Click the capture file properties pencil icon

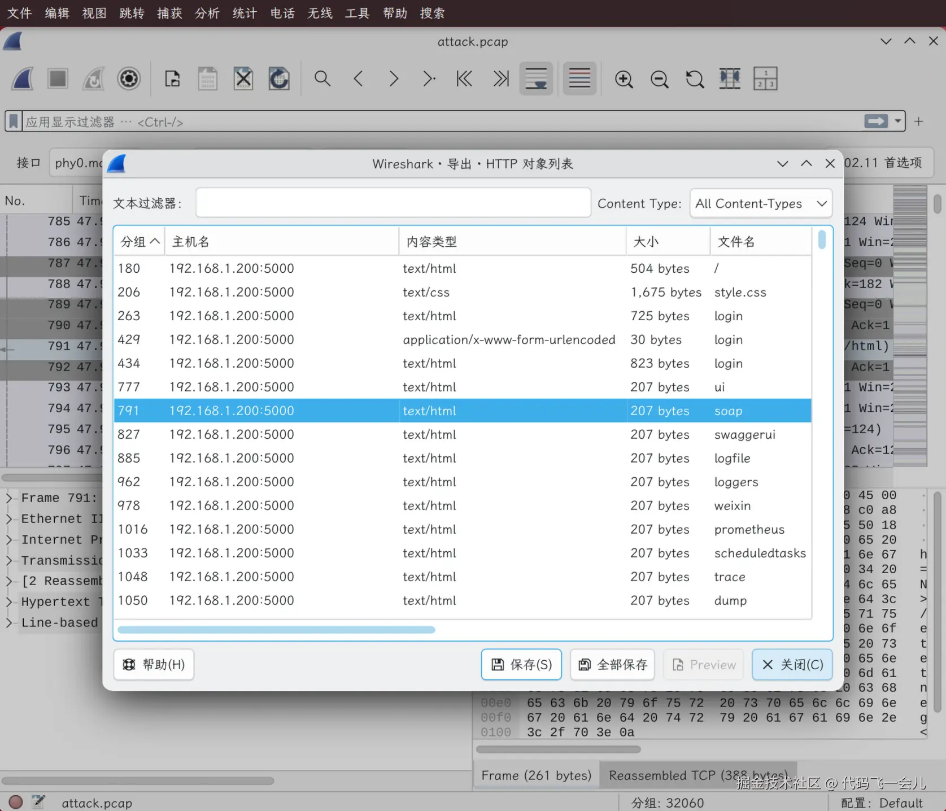click(x=38, y=801)
